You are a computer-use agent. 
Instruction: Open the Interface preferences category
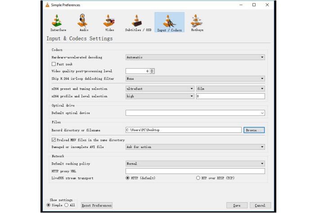pos(58,22)
